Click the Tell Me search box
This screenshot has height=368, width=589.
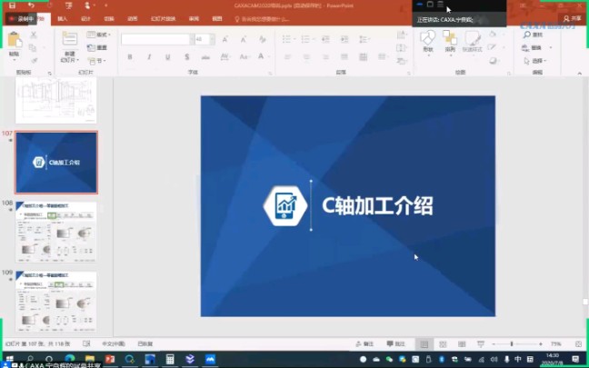262,19
